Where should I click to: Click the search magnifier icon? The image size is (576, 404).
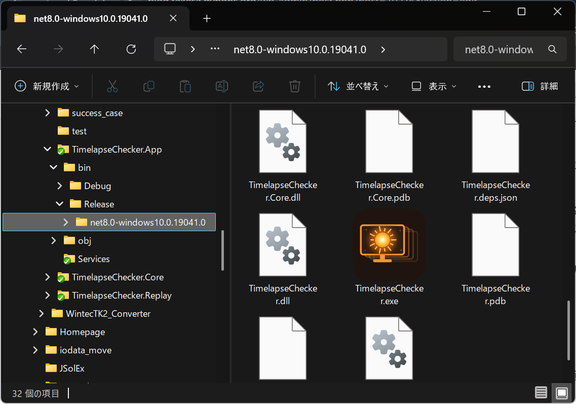pos(552,49)
